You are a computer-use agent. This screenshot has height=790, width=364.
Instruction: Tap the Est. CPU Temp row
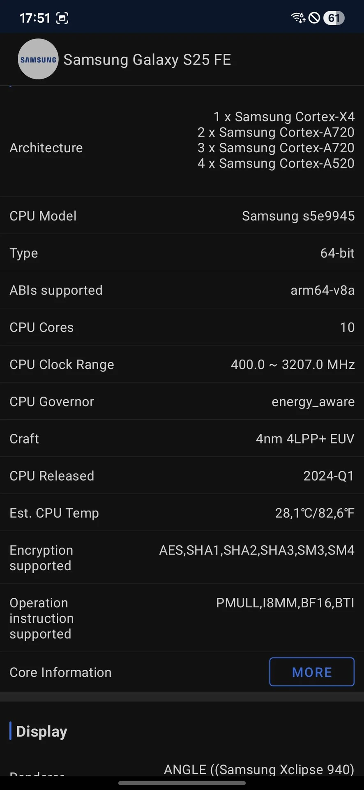(182, 513)
